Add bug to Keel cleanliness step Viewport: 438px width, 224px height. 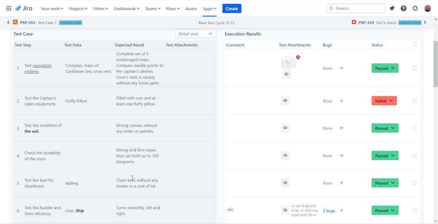pos(342,183)
